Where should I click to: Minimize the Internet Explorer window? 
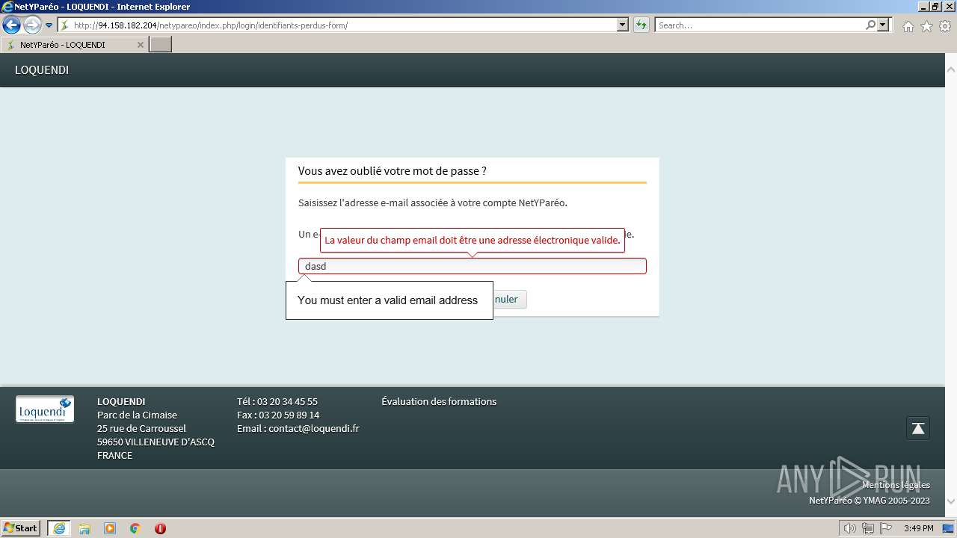click(923, 6)
